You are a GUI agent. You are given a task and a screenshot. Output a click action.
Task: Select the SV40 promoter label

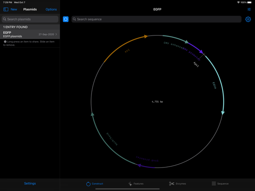(x=147, y=159)
